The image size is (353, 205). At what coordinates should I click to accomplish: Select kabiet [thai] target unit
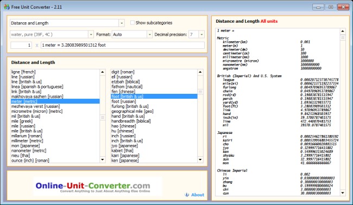coord(154,151)
